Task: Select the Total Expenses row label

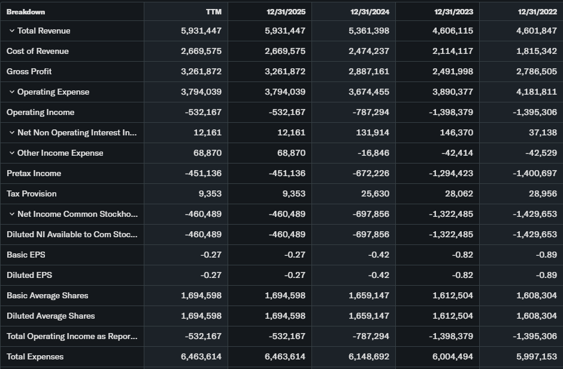Action: pyautogui.click(x=35, y=357)
